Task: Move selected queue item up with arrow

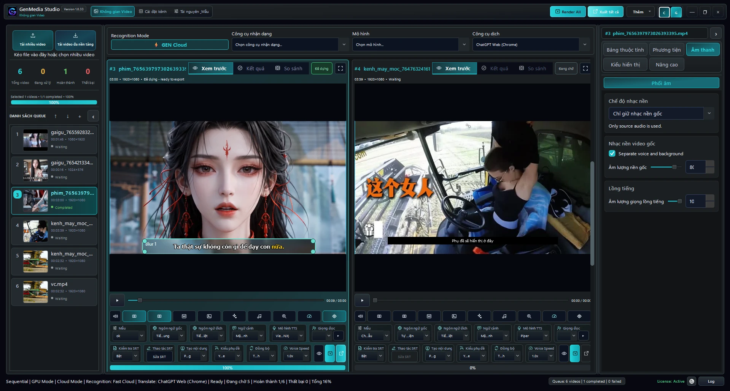Action: tap(56, 116)
